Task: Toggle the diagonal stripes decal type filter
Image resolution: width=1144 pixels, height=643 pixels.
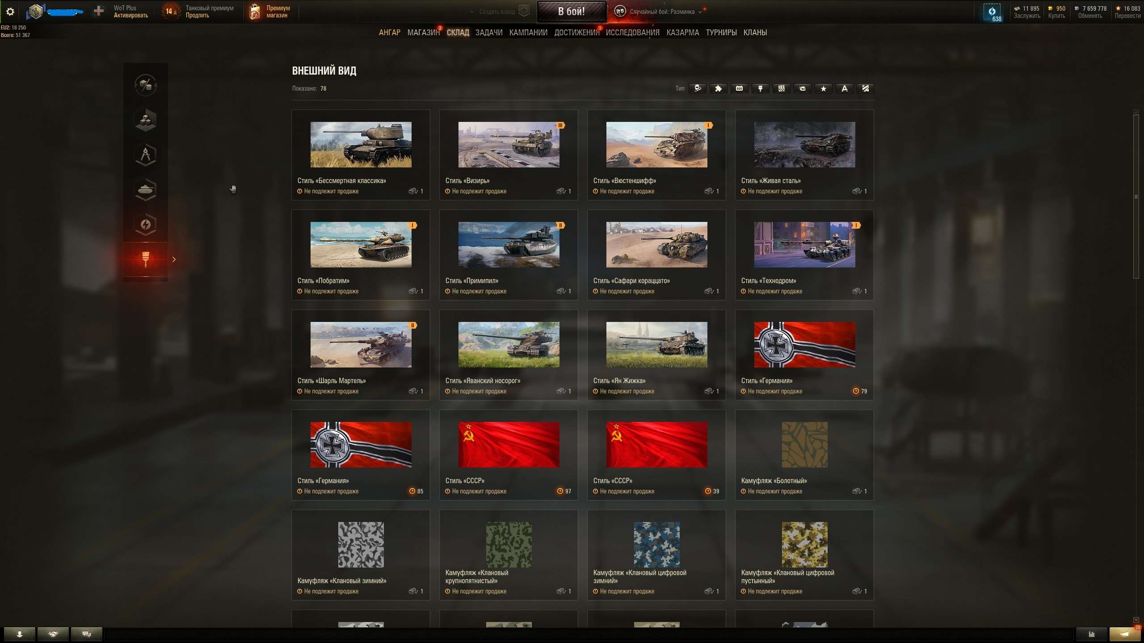Action: pyautogui.click(x=865, y=88)
